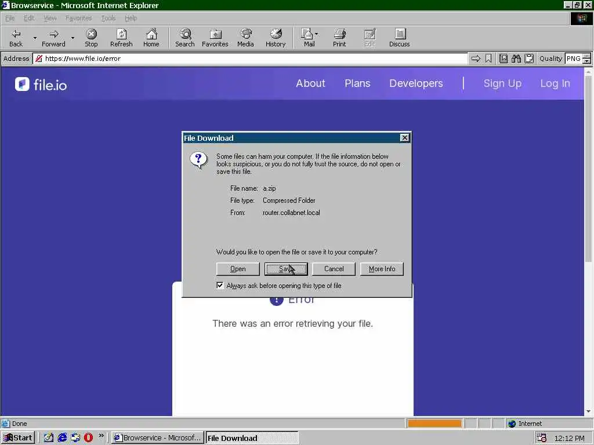This screenshot has height=445, width=594.
Task: Open the History toolbar icon
Action: tap(276, 38)
